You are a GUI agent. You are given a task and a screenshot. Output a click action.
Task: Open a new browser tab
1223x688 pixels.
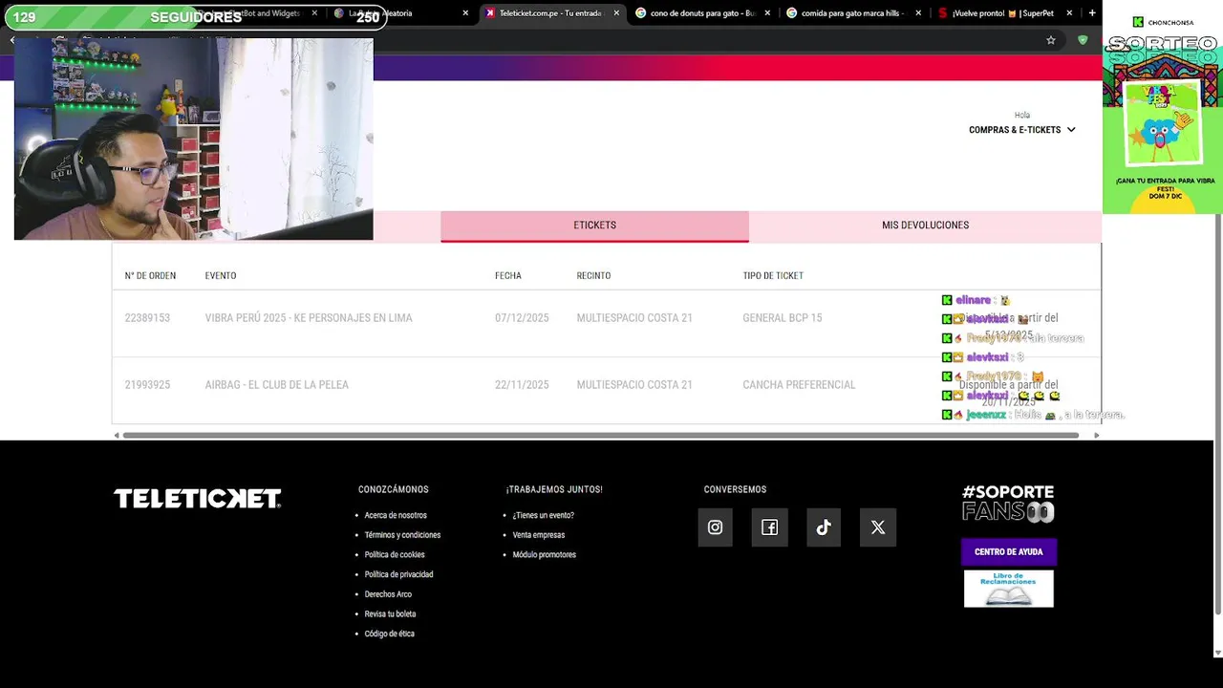[1092, 13]
